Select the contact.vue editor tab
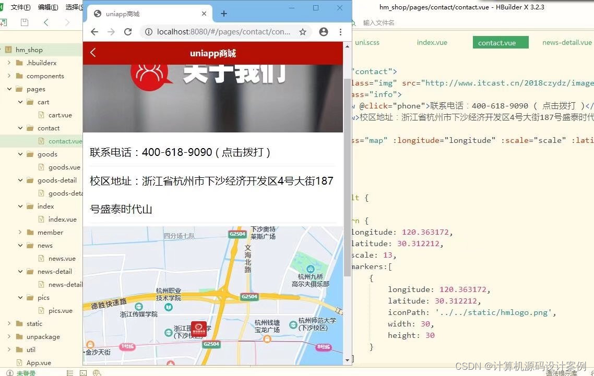This screenshot has width=594, height=376. click(x=501, y=42)
